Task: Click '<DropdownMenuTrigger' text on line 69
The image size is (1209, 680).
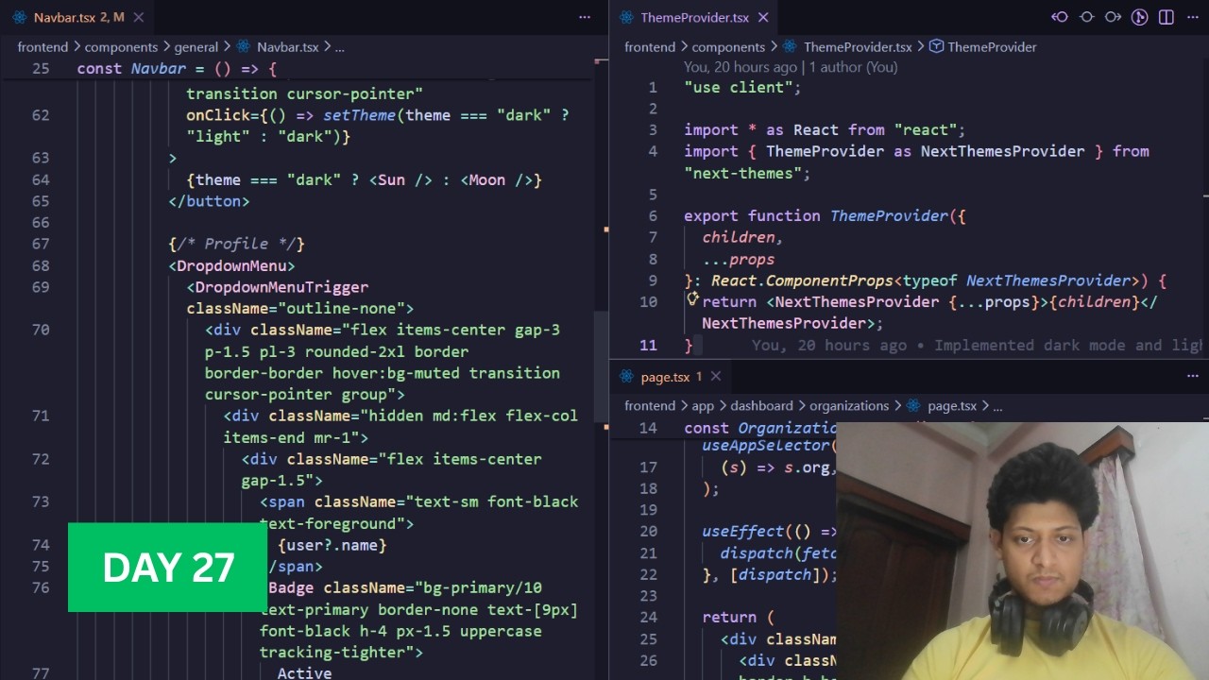Action: click(x=277, y=287)
